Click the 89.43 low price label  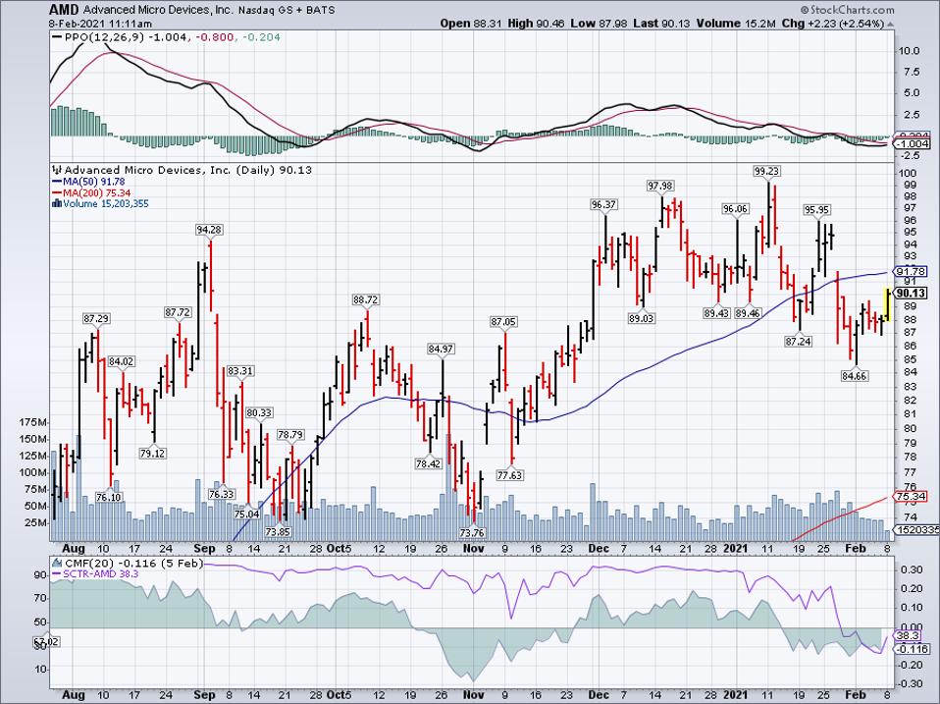716,313
